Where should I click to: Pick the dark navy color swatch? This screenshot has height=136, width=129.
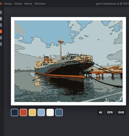coord(15,112)
